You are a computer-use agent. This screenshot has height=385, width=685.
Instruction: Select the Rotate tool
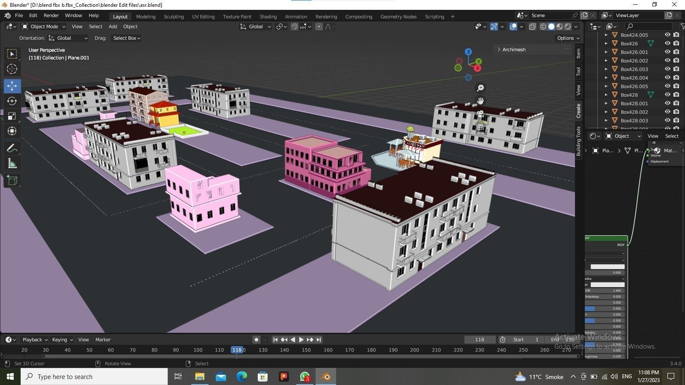click(12, 101)
